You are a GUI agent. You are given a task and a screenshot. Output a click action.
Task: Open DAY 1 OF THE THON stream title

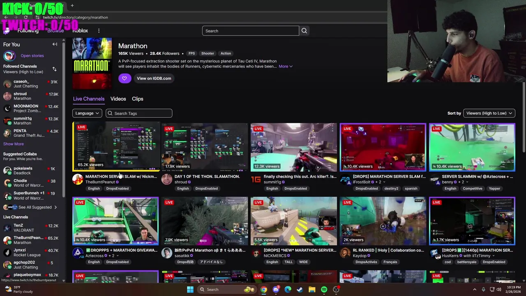coord(207,176)
